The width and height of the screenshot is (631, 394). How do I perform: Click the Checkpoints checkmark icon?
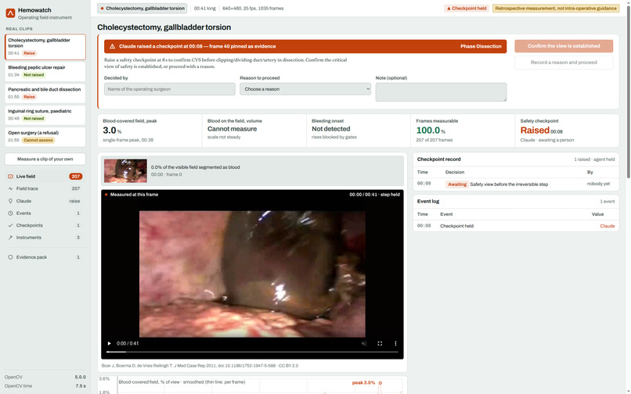(10, 226)
